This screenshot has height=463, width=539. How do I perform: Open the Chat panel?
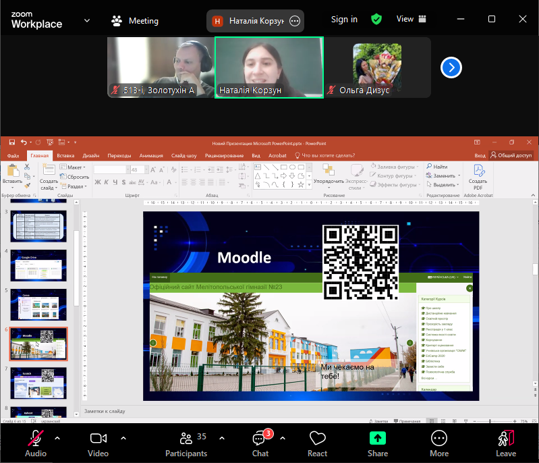pos(260,443)
